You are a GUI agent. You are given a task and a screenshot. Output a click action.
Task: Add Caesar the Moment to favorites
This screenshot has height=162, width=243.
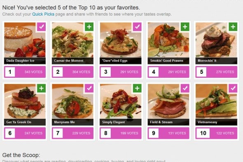tap(89, 27)
